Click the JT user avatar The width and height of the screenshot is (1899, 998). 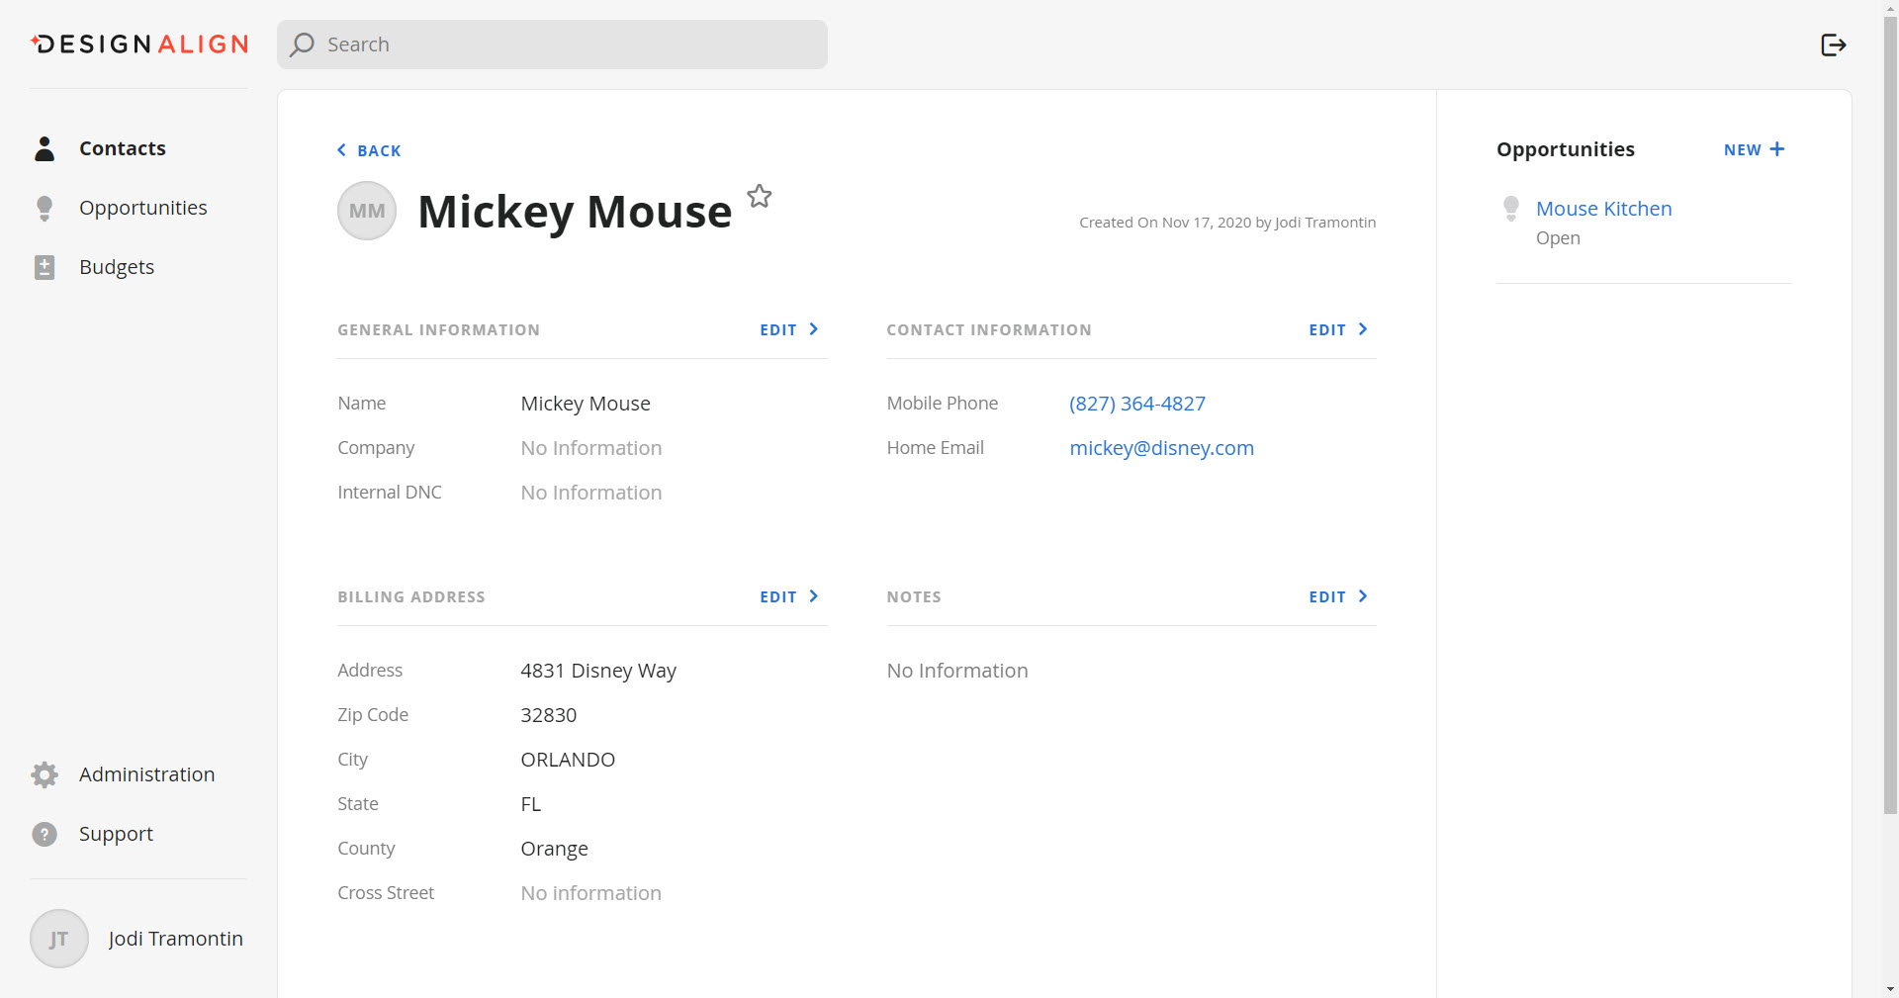(59, 939)
